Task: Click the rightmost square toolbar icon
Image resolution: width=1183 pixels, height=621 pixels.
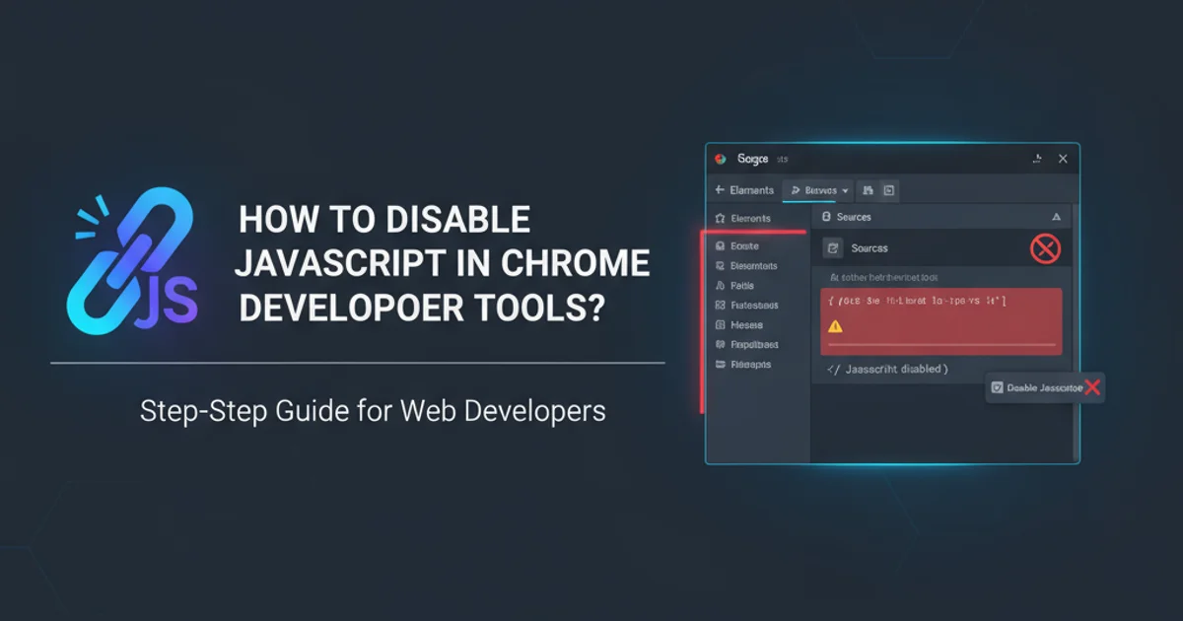Action: (888, 190)
